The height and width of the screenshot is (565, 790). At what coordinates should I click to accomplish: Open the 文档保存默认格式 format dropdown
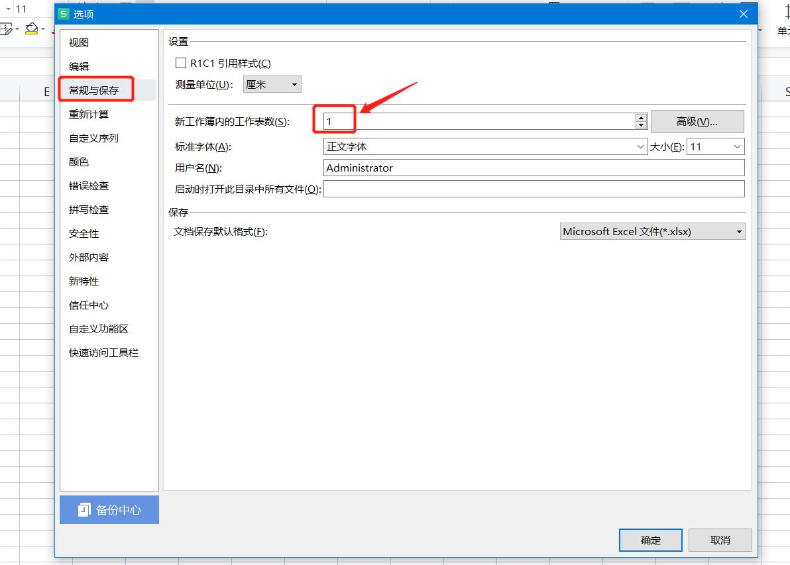pyautogui.click(x=739, y=231)
